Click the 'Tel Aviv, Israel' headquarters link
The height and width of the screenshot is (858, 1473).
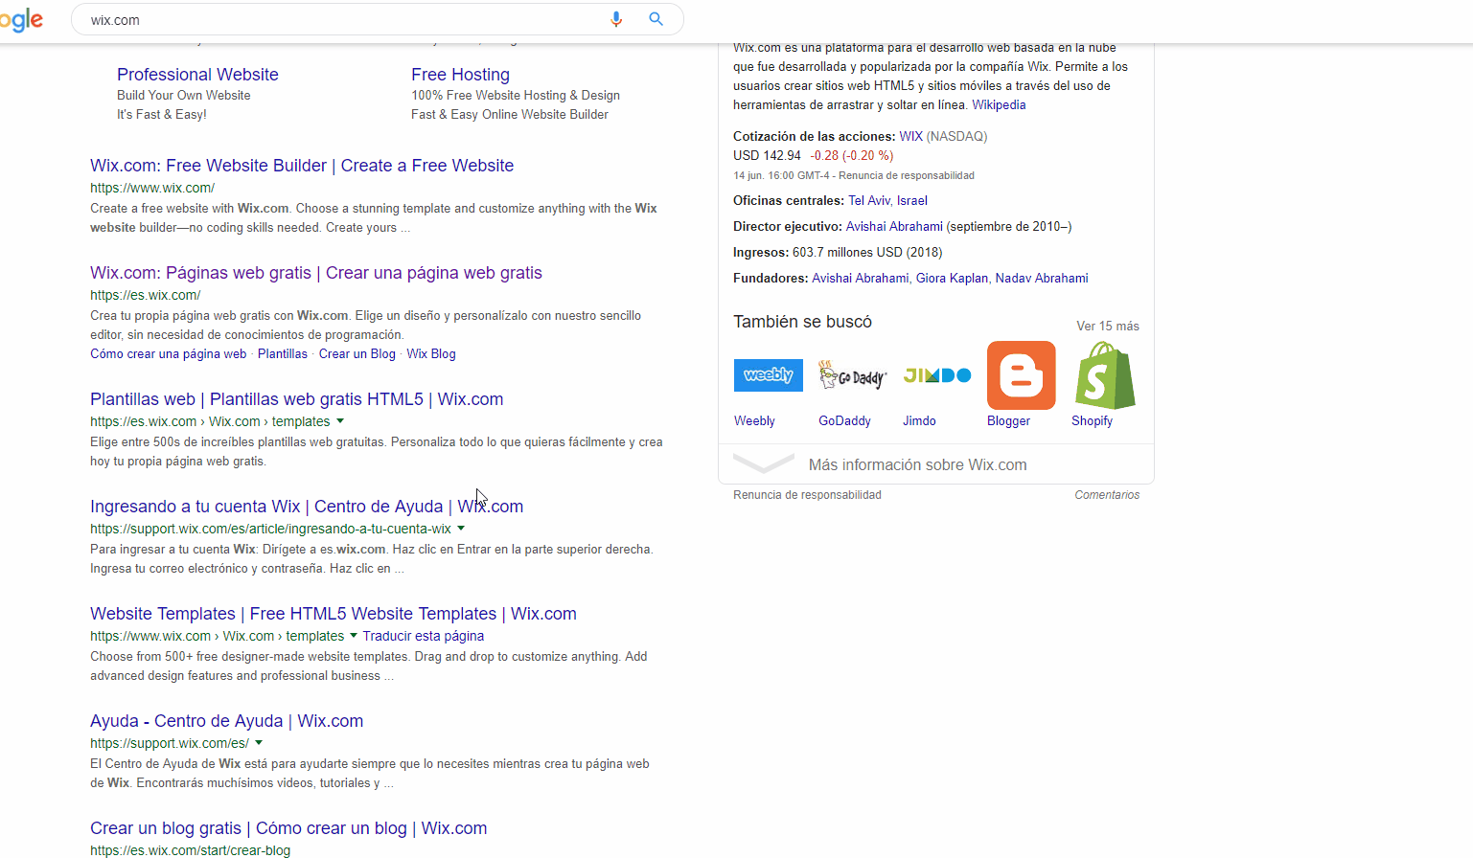pos(887,201)
